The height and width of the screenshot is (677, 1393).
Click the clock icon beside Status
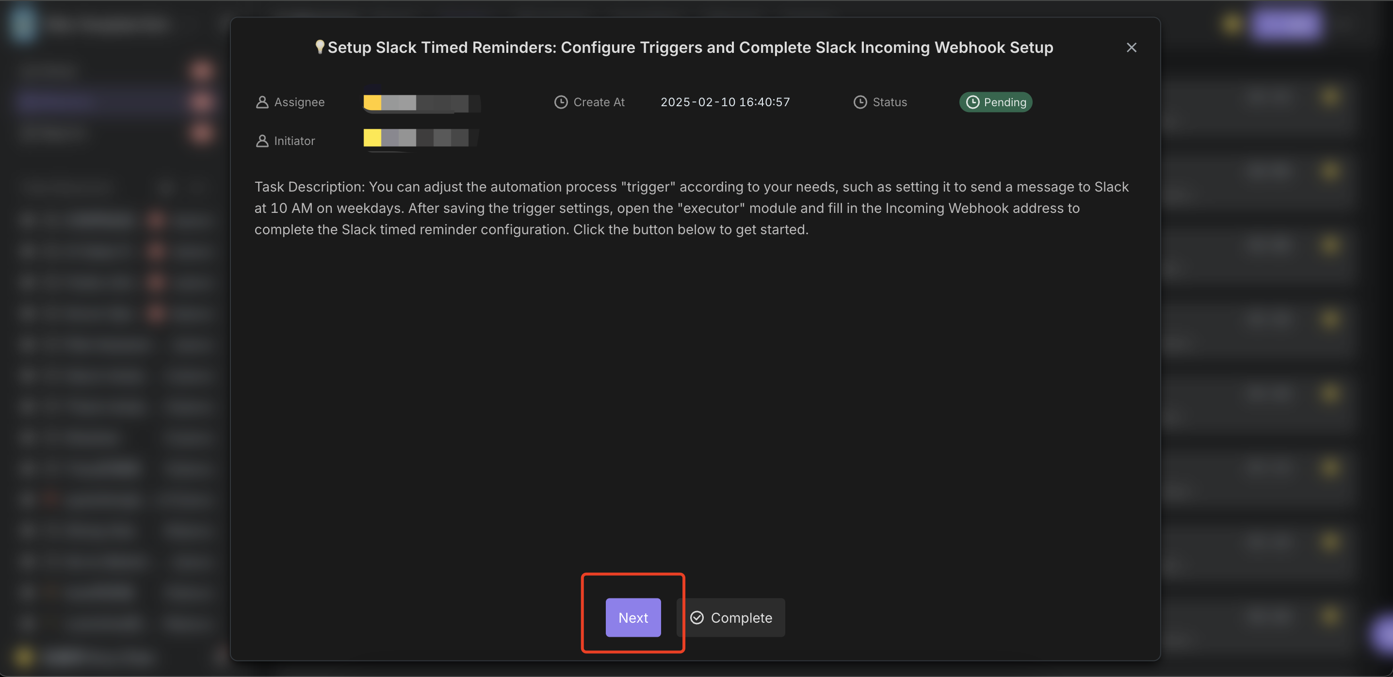tap(860, 102)
